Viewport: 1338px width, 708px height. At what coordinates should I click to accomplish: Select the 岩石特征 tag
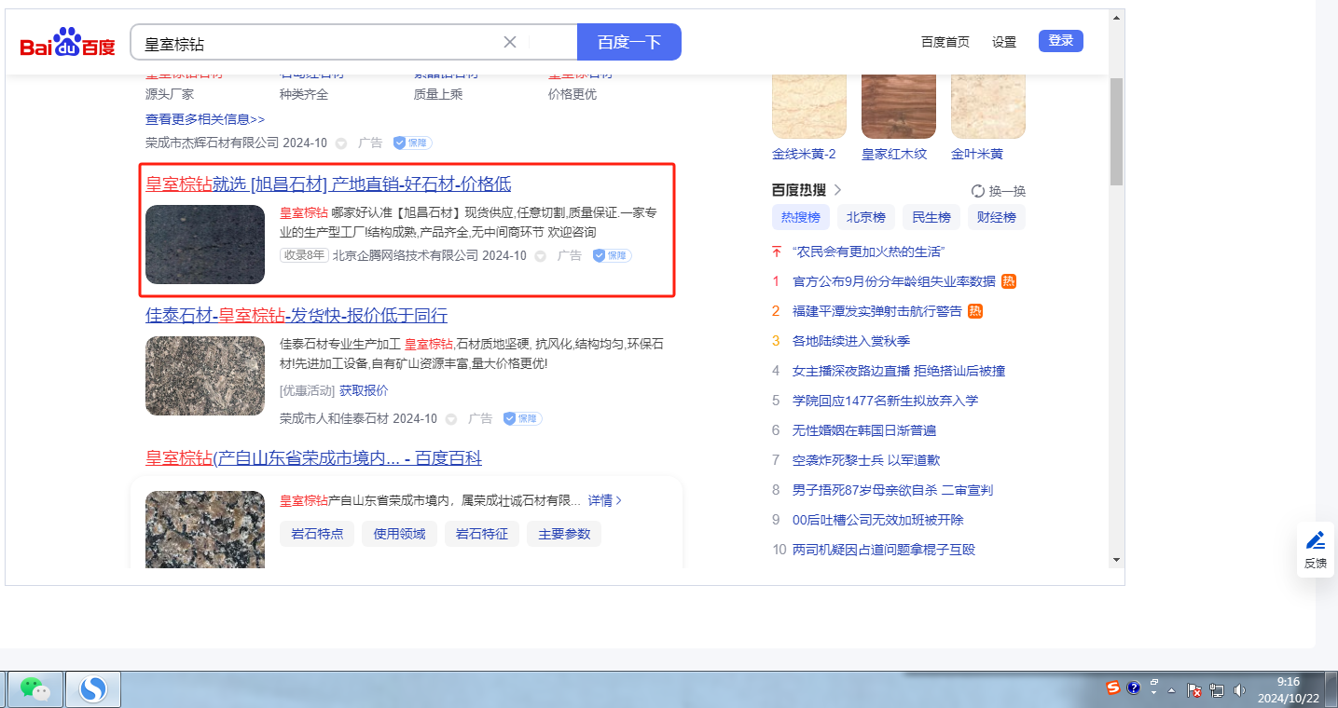tap(481, 534)
